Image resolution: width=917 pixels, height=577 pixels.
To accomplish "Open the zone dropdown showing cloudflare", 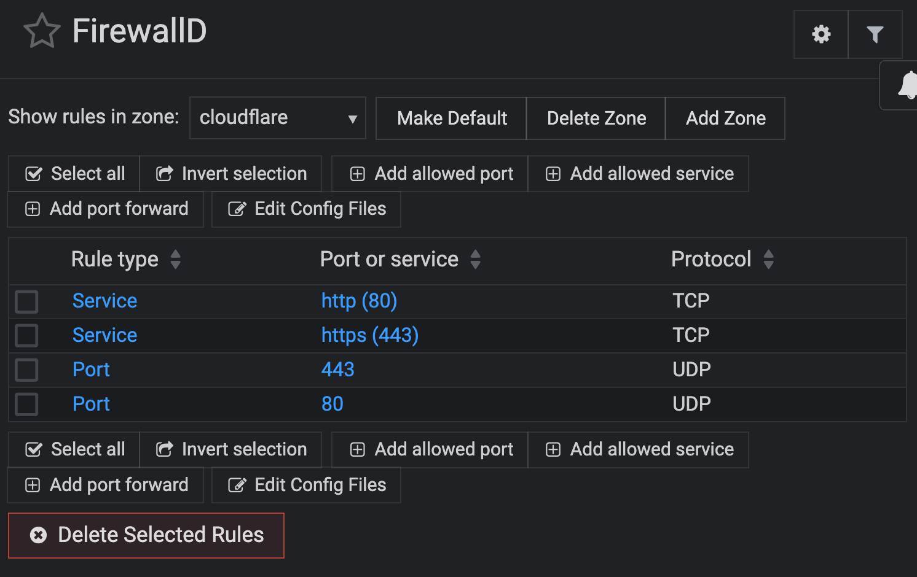I will [278, 118].
